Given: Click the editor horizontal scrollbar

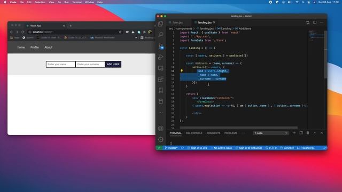Looking at the screenshot, I should (239, 128).
